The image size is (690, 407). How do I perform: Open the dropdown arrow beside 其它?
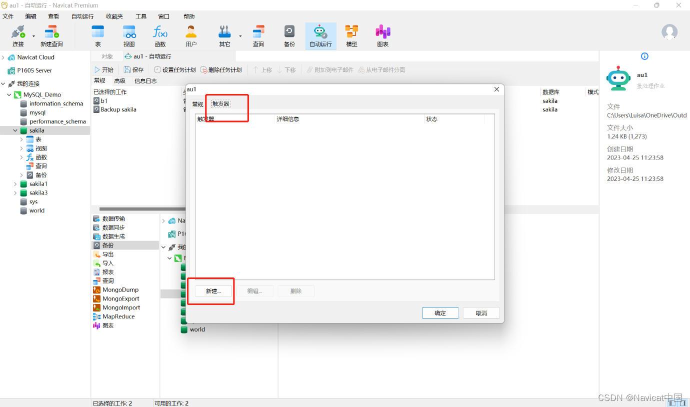[x=240, y=36]
